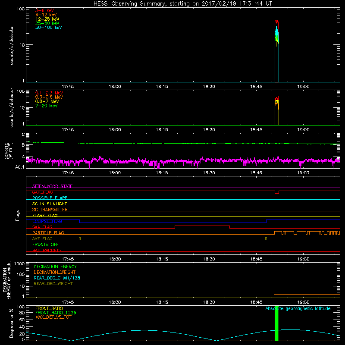The height and width of the screenshot is (345, 345).
Task: Click the green decimation energy step line
Action: coord(307,287)
